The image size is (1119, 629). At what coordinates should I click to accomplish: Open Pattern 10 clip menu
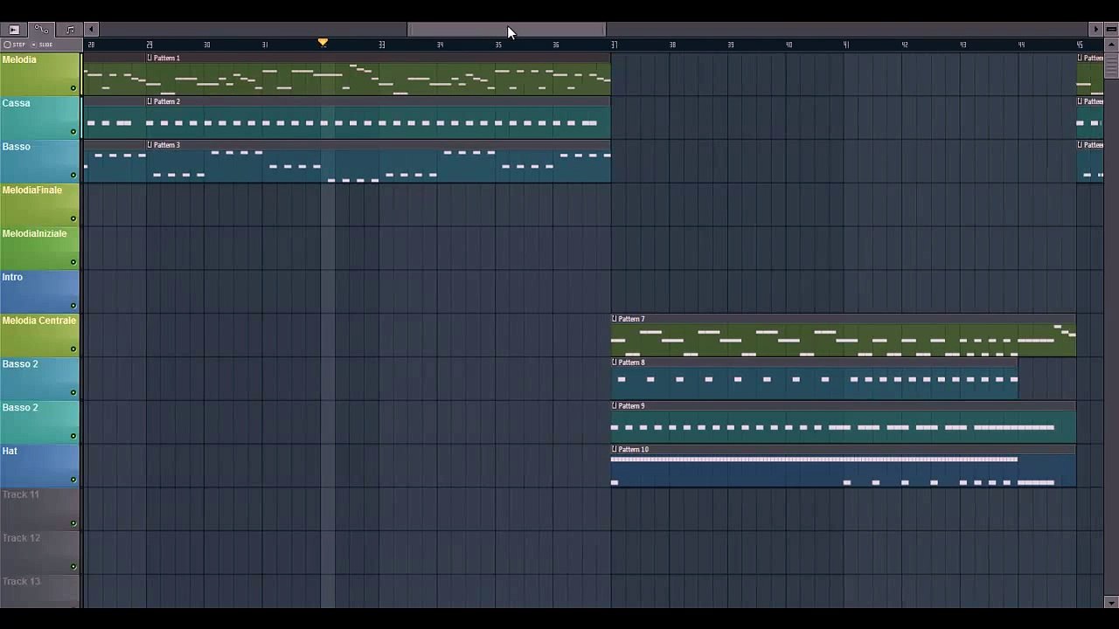tap(615, 450)
